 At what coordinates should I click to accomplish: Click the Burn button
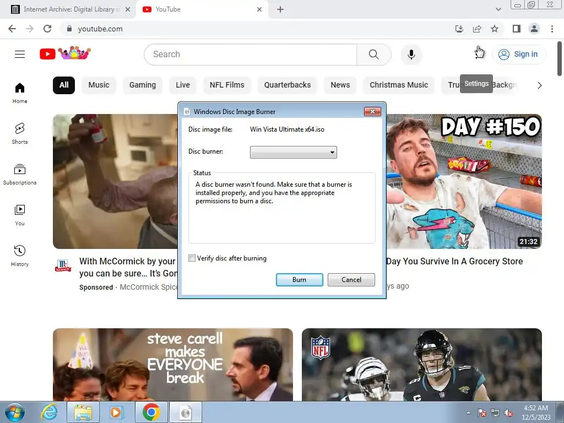tap(299, 280)
